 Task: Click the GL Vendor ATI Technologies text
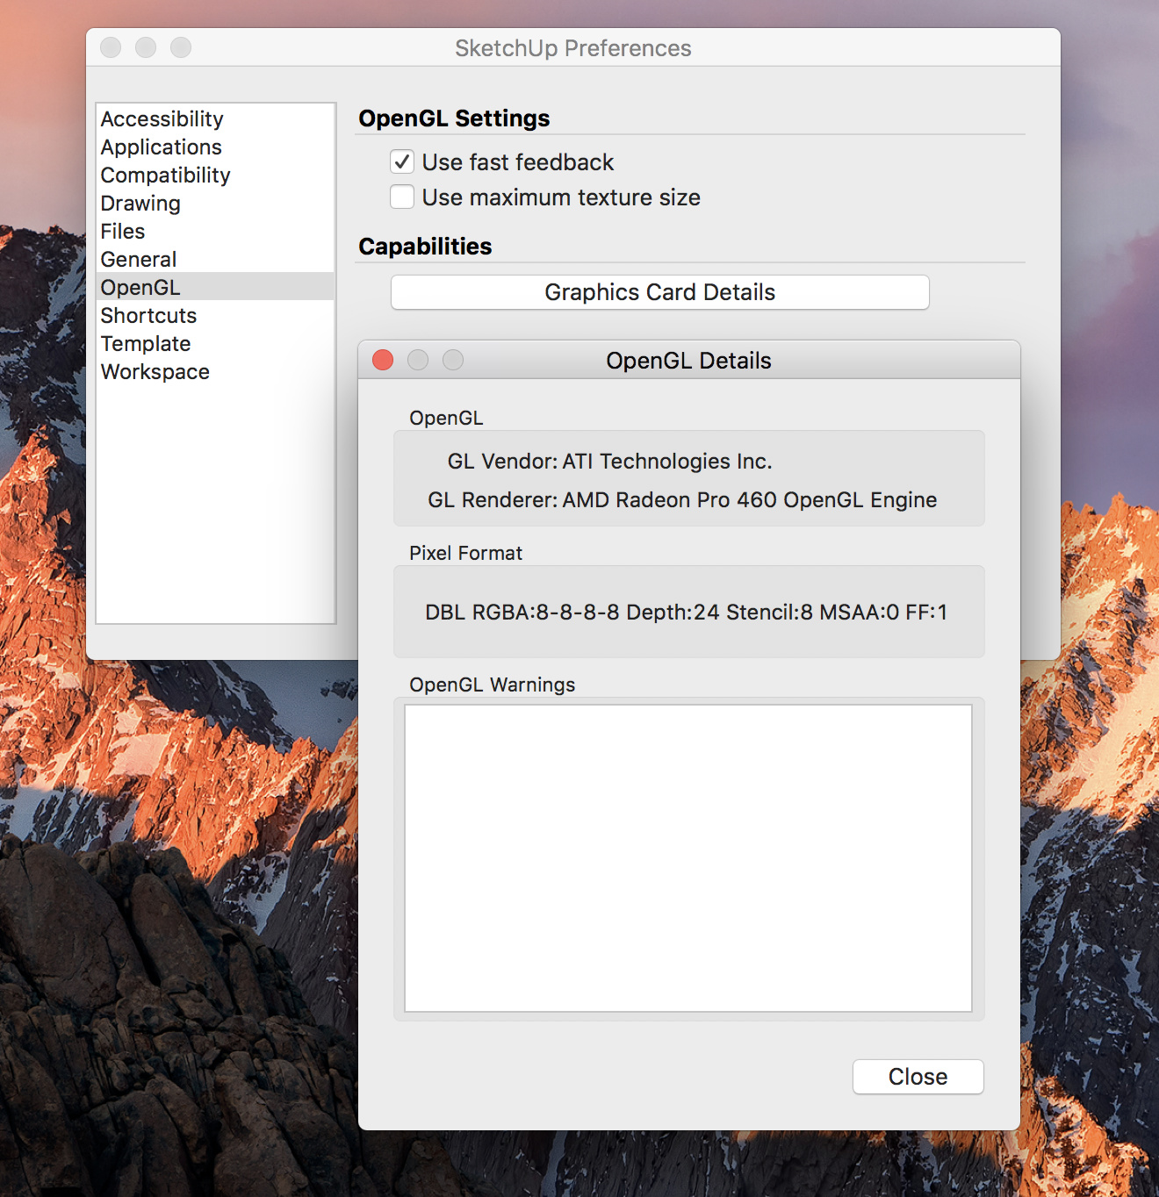610,462
